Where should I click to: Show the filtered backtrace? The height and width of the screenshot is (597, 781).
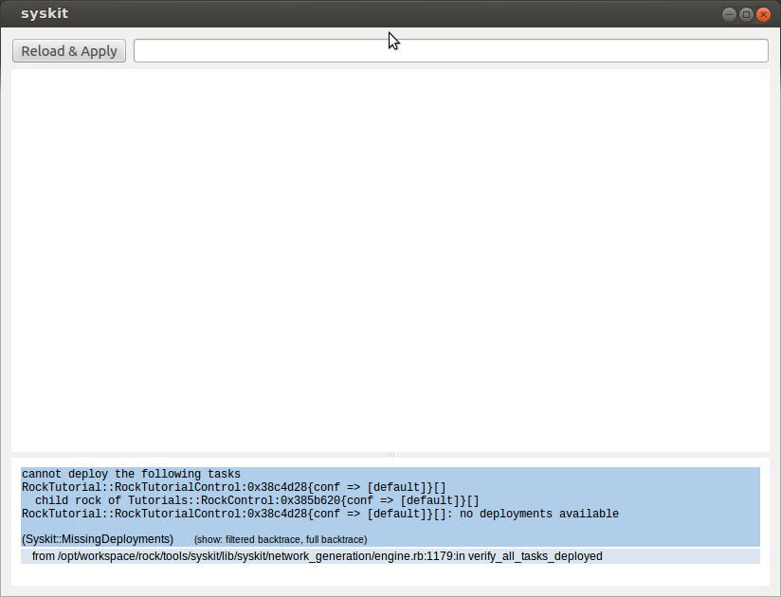263,539
